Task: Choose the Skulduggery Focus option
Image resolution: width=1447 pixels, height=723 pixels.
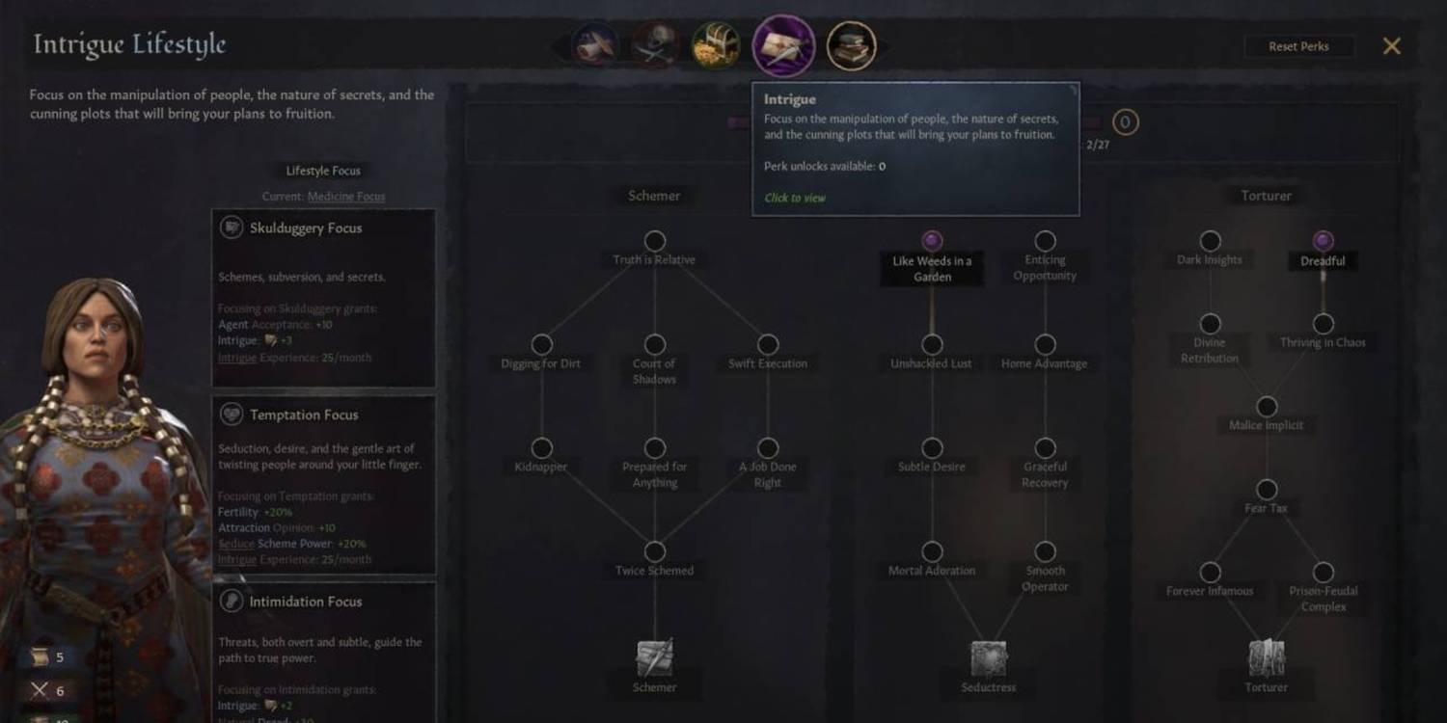Action: tap(324, 298)
